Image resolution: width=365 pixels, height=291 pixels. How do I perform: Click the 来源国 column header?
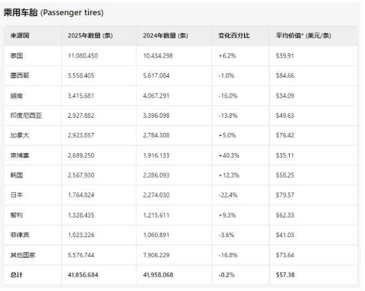pos(20,35)
